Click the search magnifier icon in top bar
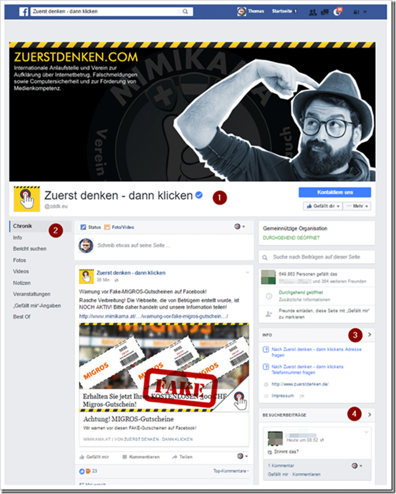Screen dimensions: 396x494 tap(185, 12)
